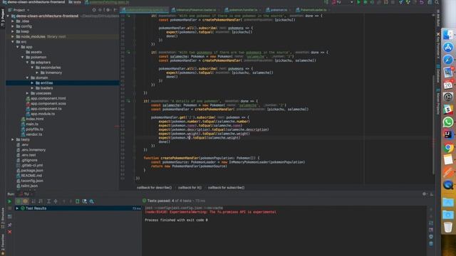Expand Test Results node arrow
The width and height of the screenshot is (456, 256).
[17, 208]
